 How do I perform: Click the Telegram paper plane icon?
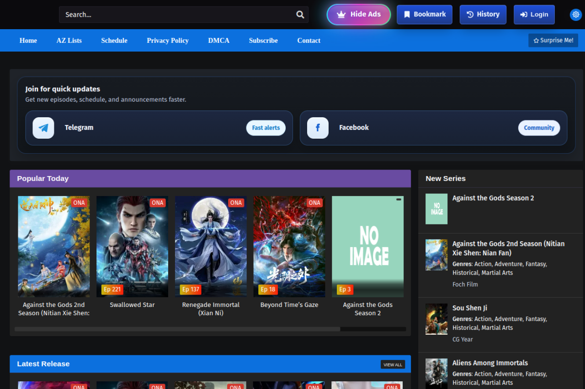(43, 128)
